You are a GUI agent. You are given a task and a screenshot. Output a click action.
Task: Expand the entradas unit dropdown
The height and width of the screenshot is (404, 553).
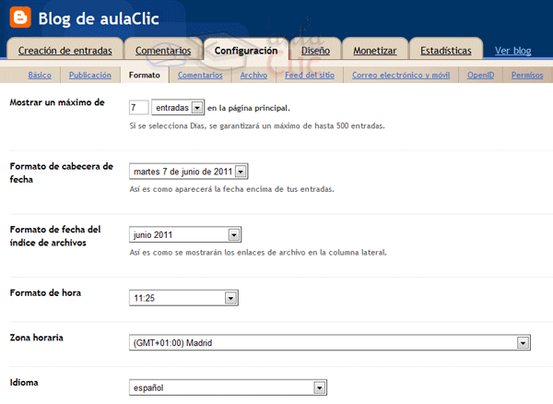(x=177, y=108)
